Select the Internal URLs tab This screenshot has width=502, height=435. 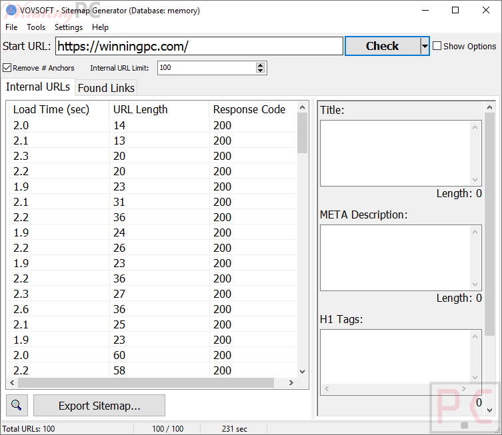(x=38, y=87)
